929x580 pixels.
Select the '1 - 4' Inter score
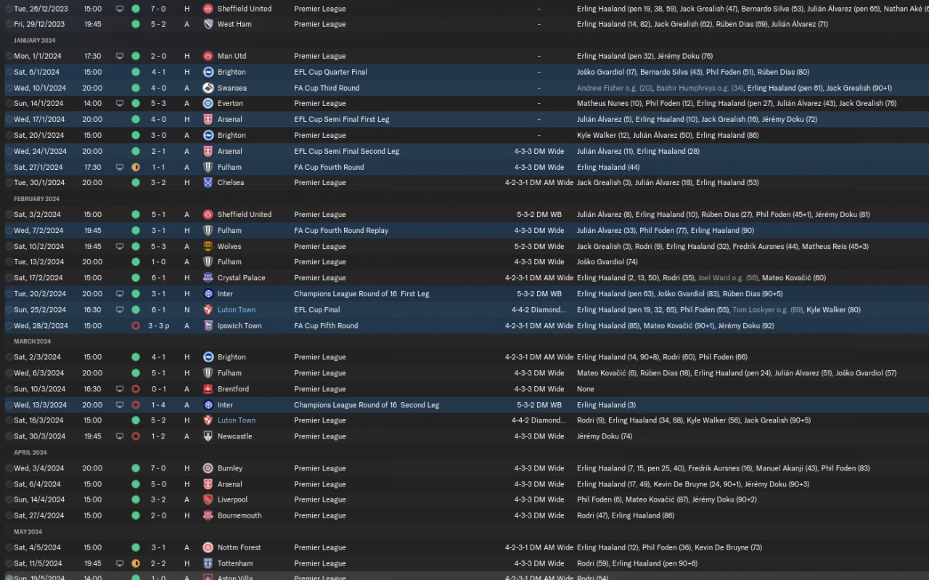[157, 404]
